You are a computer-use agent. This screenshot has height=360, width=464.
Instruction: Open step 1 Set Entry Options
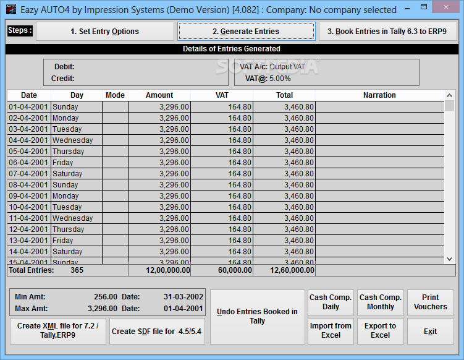(x=105, y=32)
